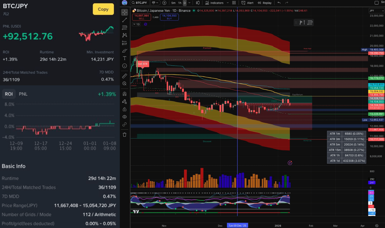385x228 pixels.
Task: Click the High 19,493,008 price label
Action: [373, 50]
